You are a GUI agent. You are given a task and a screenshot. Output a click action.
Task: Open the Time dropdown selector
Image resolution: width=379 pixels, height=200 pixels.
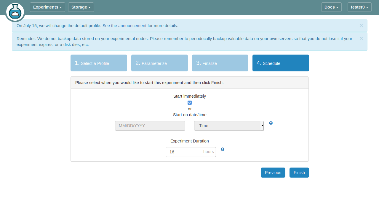pyautogui.click(x=229, y=126)
